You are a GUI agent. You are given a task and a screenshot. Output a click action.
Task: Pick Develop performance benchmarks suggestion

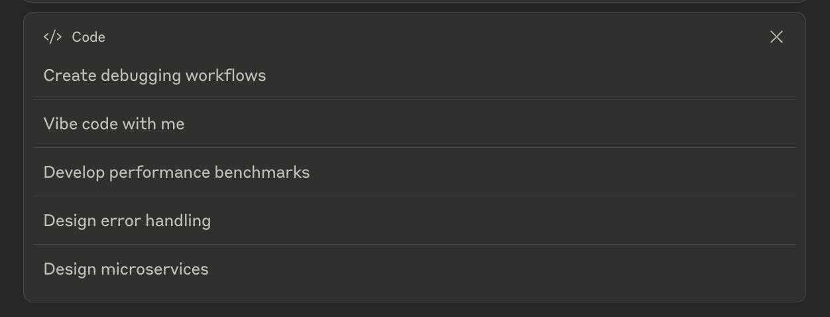click(x=414, y=172)
